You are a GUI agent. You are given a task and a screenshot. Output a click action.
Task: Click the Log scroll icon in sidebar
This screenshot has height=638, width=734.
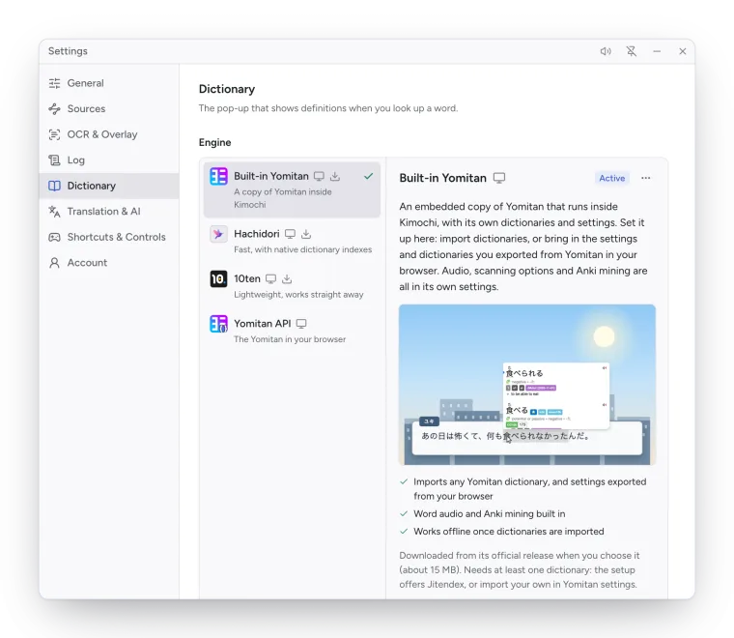pyautogui.click(x=54, y=160)
